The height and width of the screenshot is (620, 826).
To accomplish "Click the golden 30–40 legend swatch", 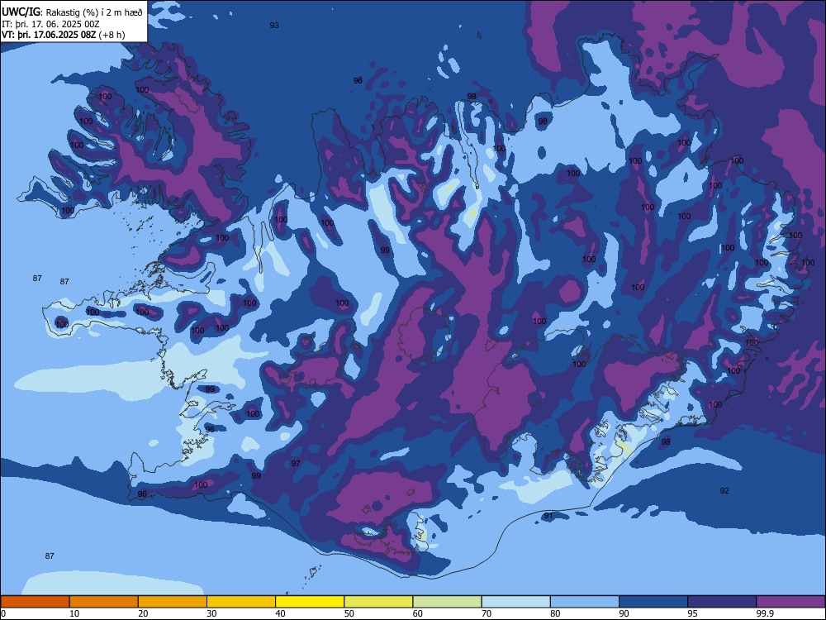I will point(241,602).
